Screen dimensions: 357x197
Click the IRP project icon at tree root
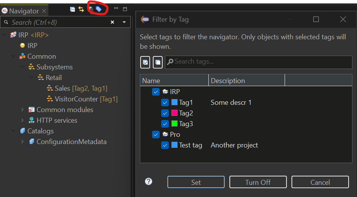(x=13, y=35)
